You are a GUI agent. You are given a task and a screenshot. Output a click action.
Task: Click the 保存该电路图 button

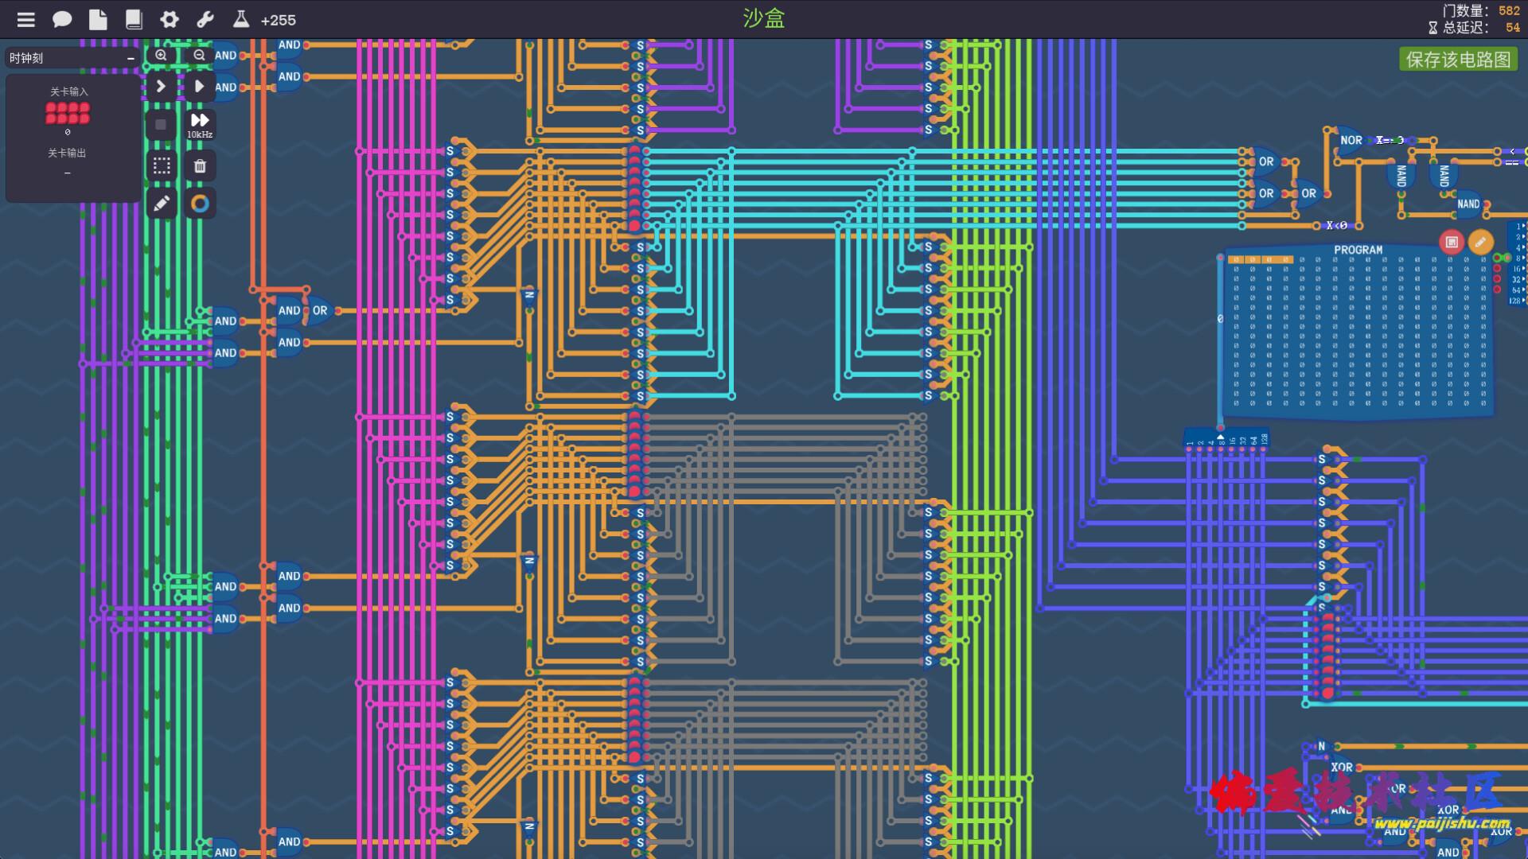tap(1458, 60)
